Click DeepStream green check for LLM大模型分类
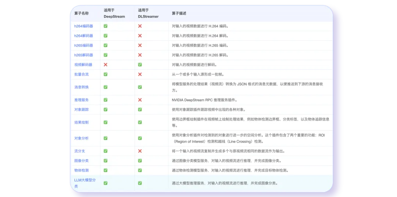This screenshot has height=197, width=397. [105, 183]
